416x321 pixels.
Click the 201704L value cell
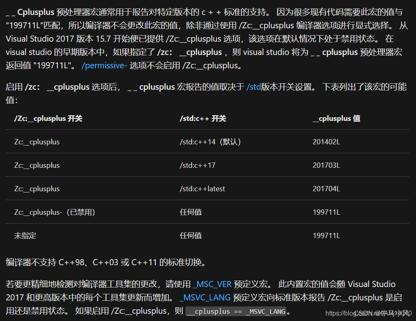click(x=326, y=188)
